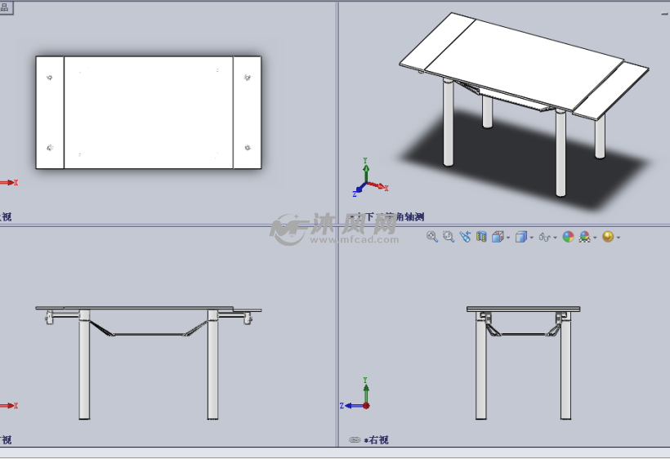Open Edit Appearance color sphere

(568, 237)
